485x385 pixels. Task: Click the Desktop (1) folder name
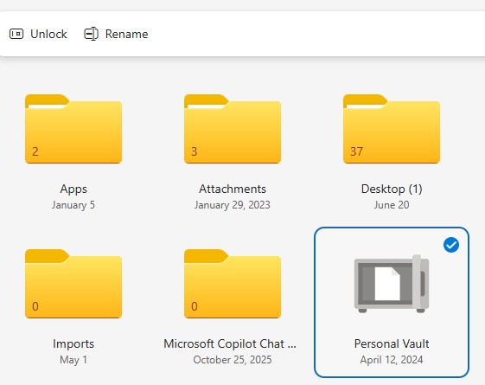(392, 189)
